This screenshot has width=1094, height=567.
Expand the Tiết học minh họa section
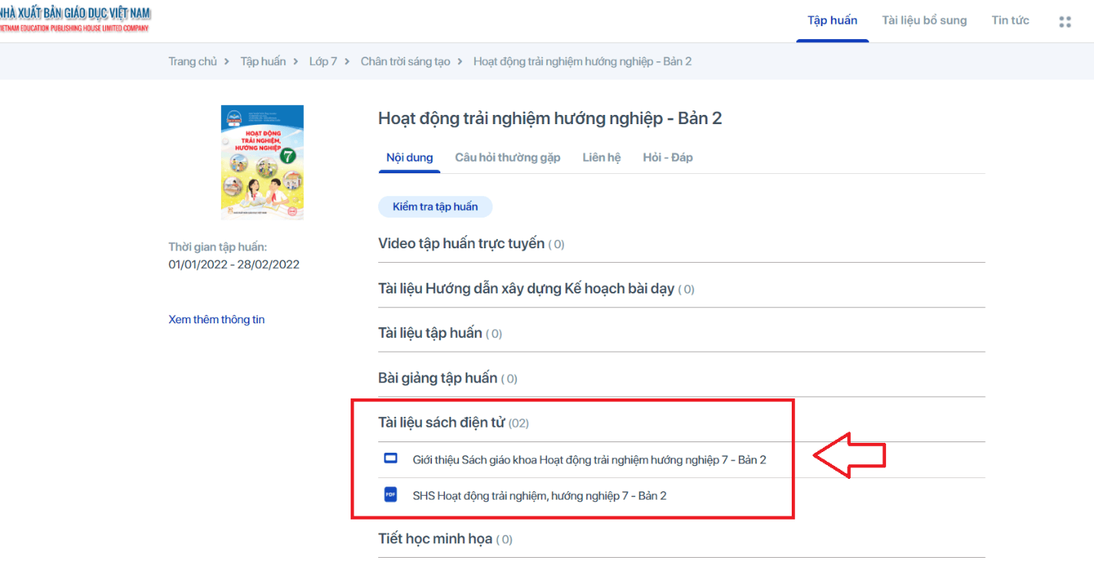(x=681, y=539)
